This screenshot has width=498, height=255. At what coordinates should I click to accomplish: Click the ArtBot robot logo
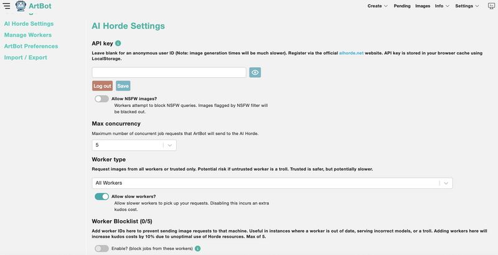click(x=20, y=6)
